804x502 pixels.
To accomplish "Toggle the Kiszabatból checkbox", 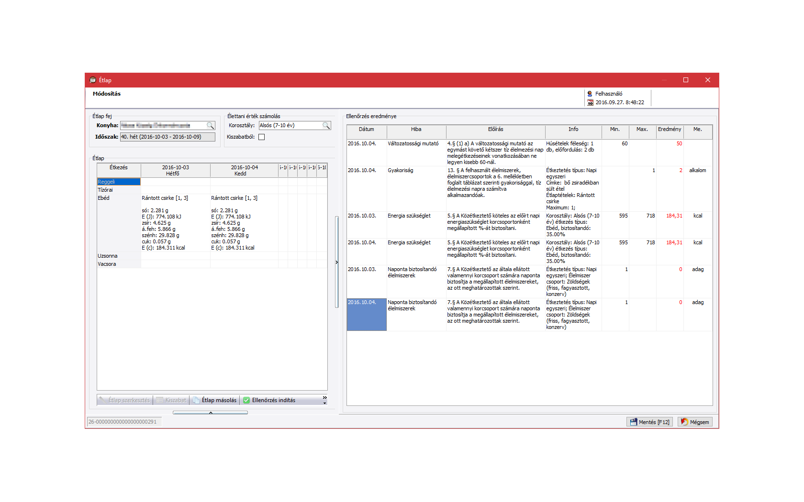I will [x=262, y=137].
